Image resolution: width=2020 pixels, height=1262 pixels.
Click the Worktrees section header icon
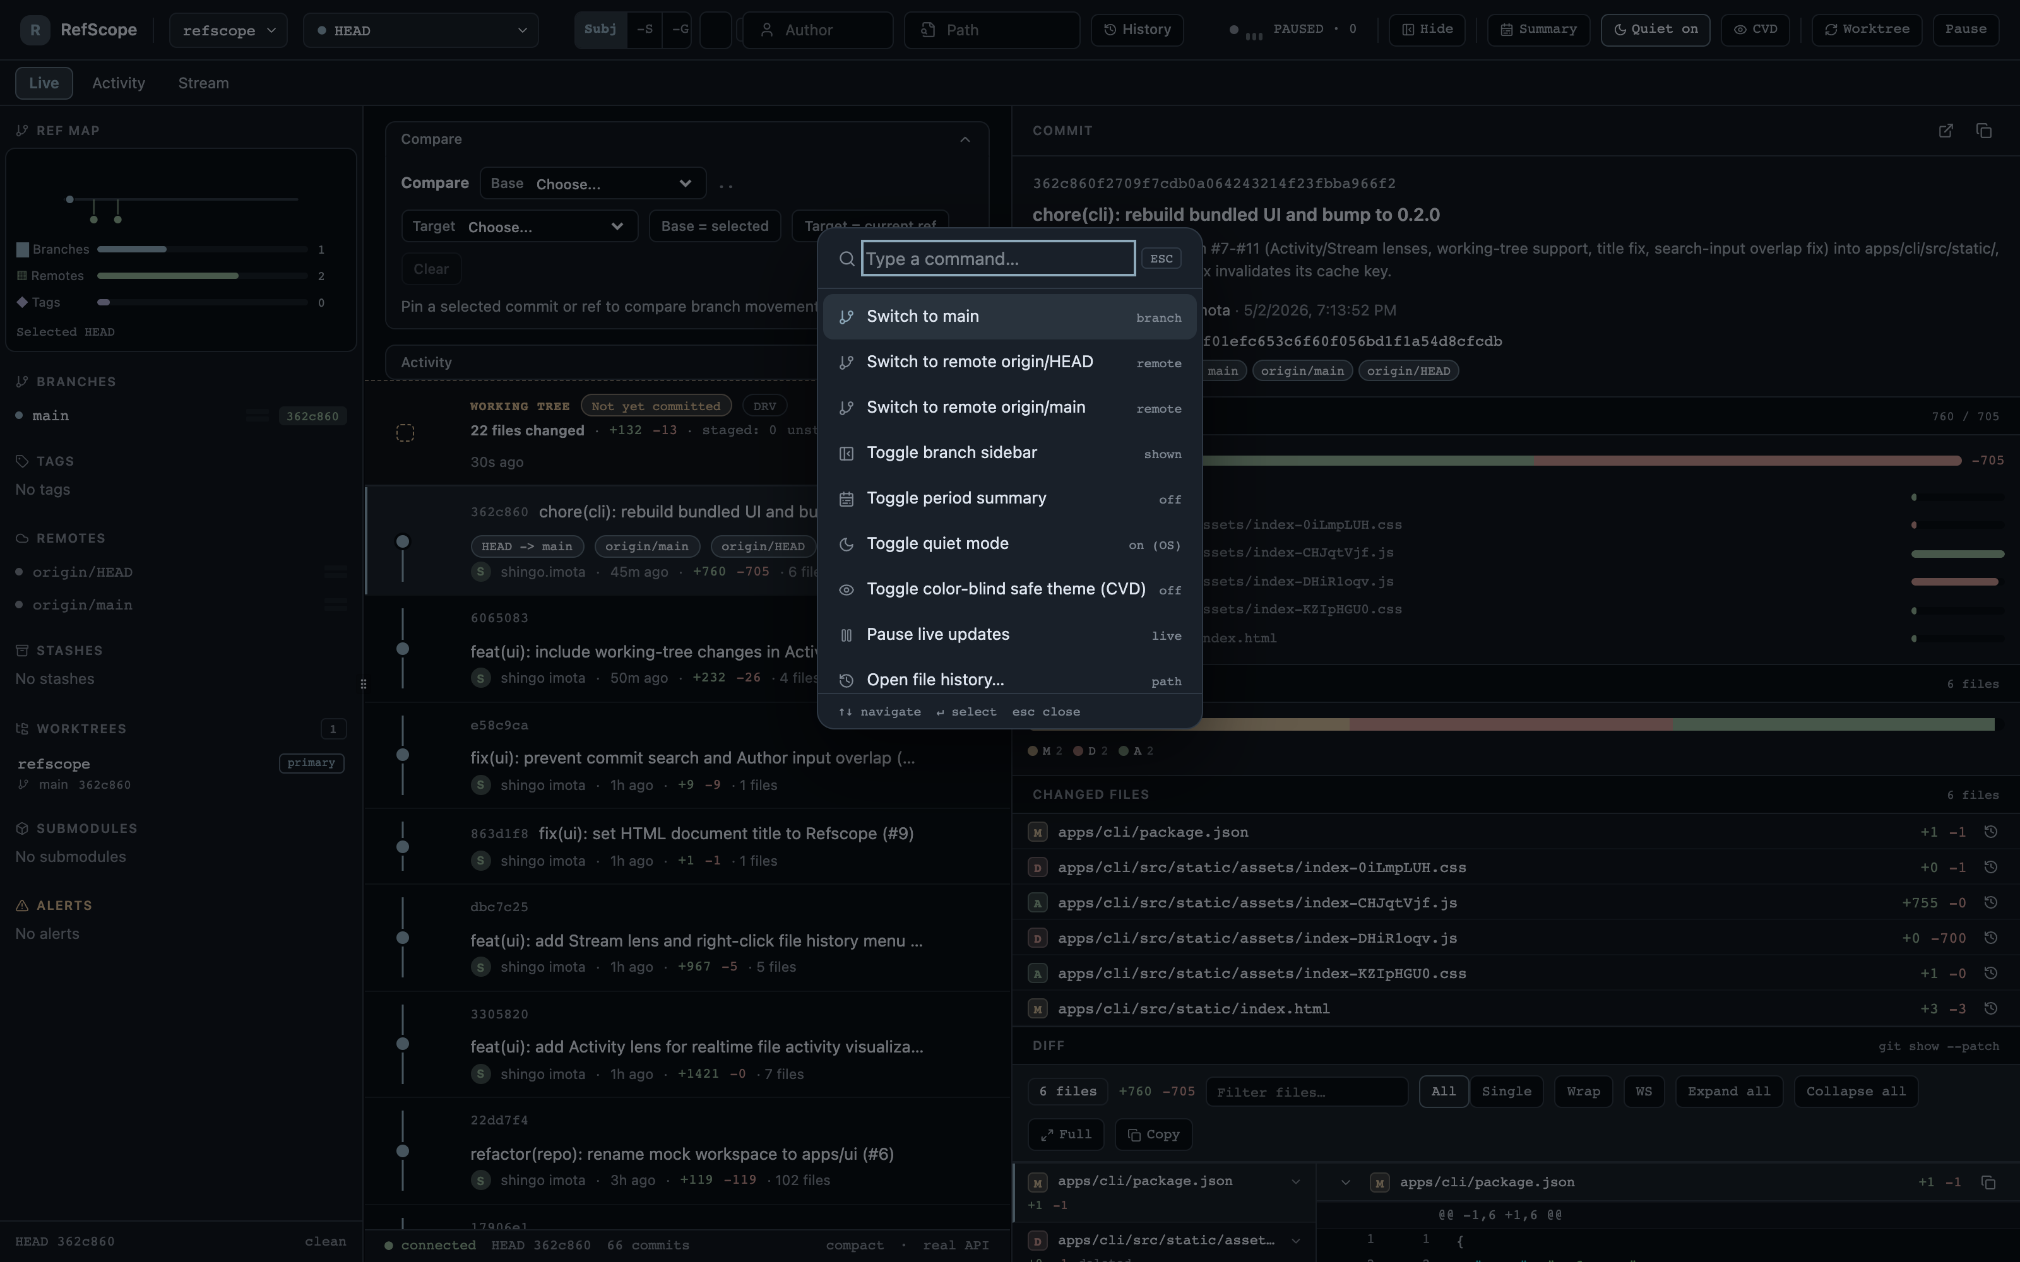[x=23, y=729]
